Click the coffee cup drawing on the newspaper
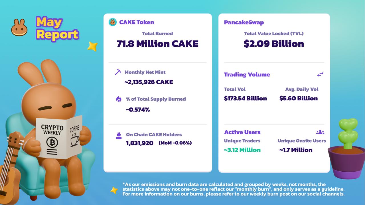Viewport: 365px width, 205px height. tap(75, 140)
